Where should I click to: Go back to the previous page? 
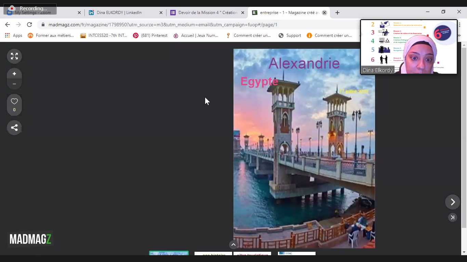coord(8,25)
